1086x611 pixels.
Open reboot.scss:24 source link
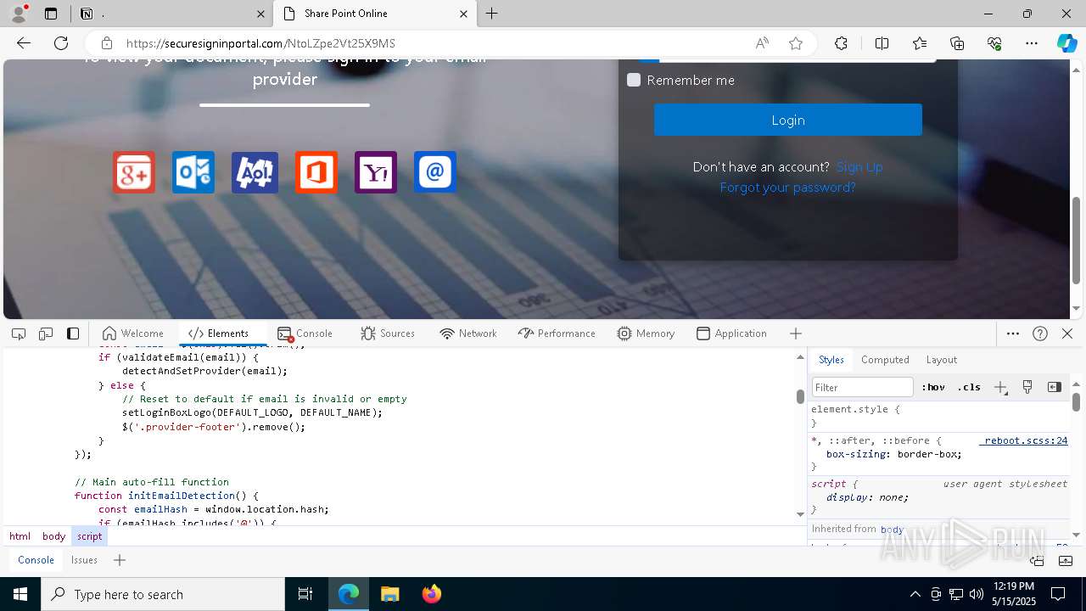[x=1025, y=440]
